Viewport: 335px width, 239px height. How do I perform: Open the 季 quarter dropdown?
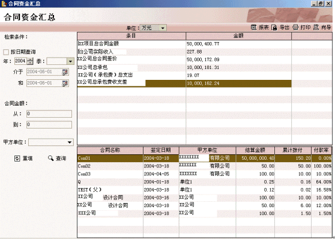point(70,61)
